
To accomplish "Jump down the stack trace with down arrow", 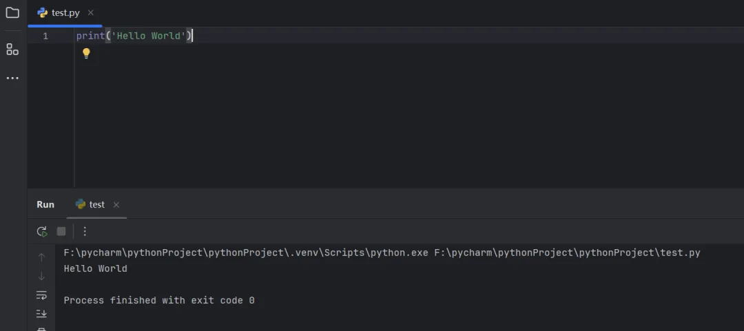I will pyautogui.click(x=41, y=277).
